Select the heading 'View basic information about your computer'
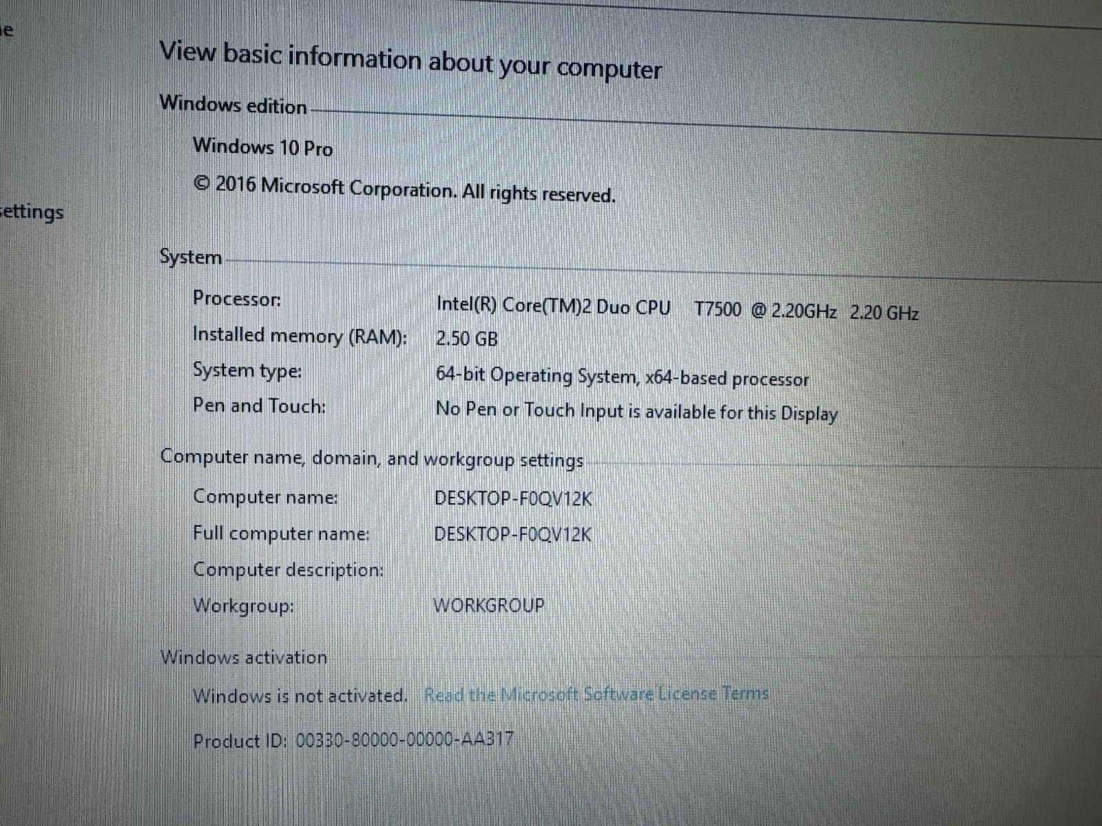 [x=410, y=62]
